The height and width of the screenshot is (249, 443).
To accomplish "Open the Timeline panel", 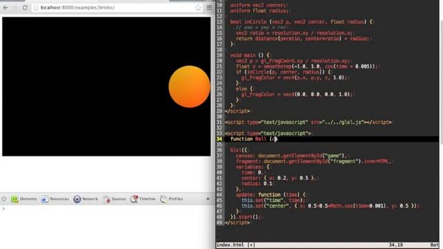I will pyautogui.click(x=143, y=199).
